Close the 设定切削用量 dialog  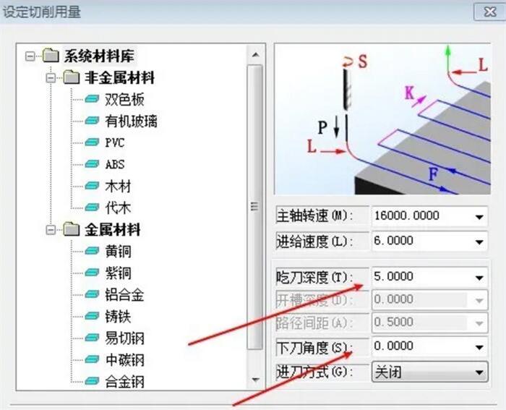click(x=490, y=12)
